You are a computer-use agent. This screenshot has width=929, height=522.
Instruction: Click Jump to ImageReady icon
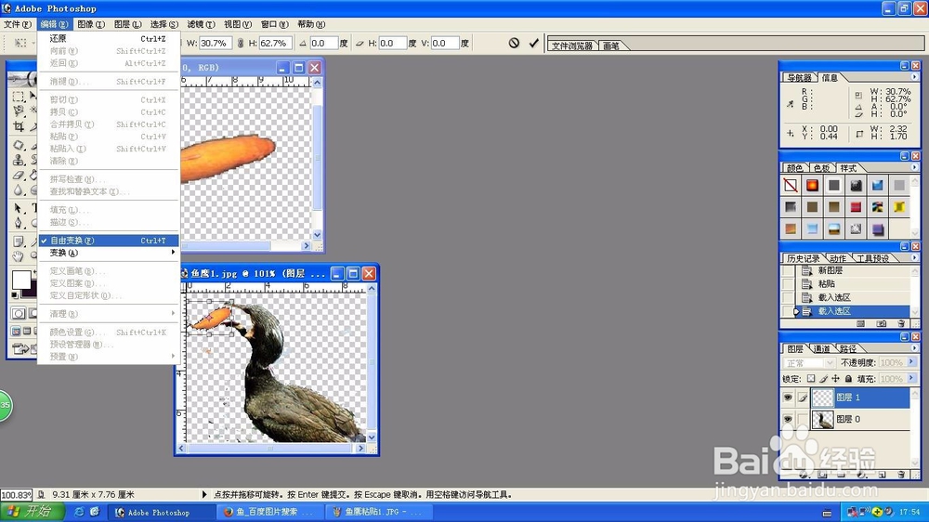pyautogui.click(x=21, y=348)
